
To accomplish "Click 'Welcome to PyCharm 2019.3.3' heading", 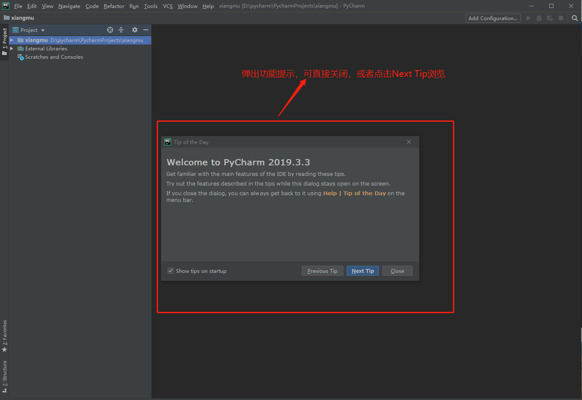I will click(x=238, y=162).
